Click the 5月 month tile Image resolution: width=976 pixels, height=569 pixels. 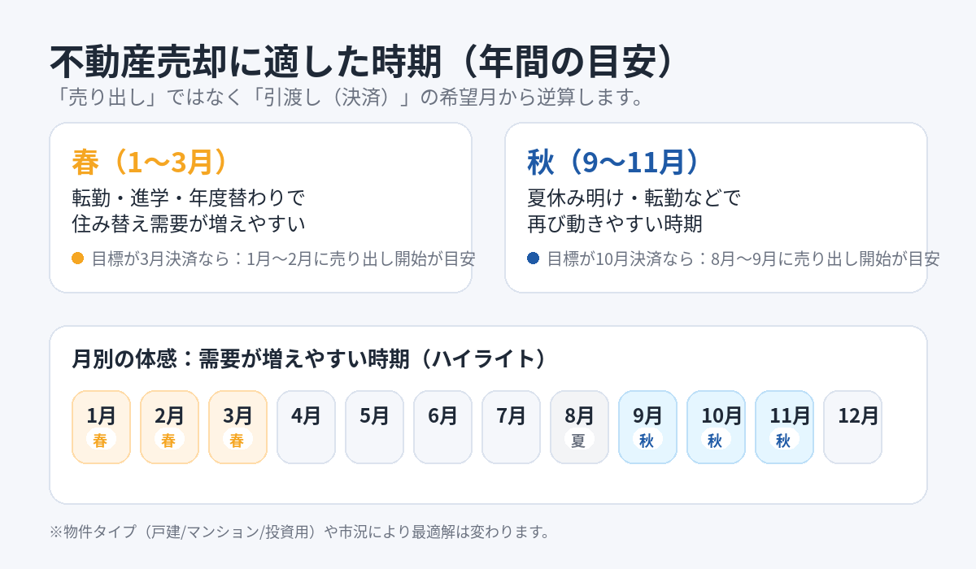(374, 427)
